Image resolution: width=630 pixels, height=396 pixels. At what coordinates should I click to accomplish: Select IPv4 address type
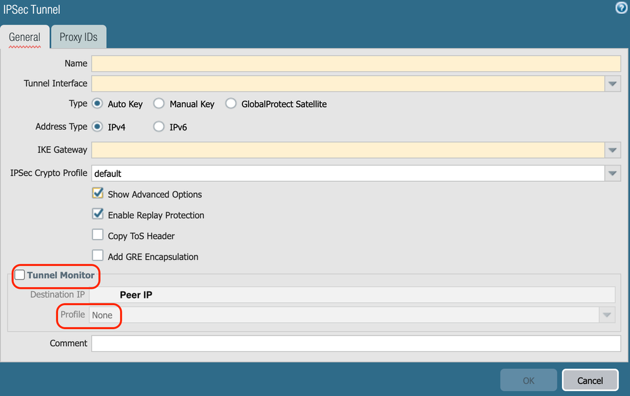pos(98,127)
